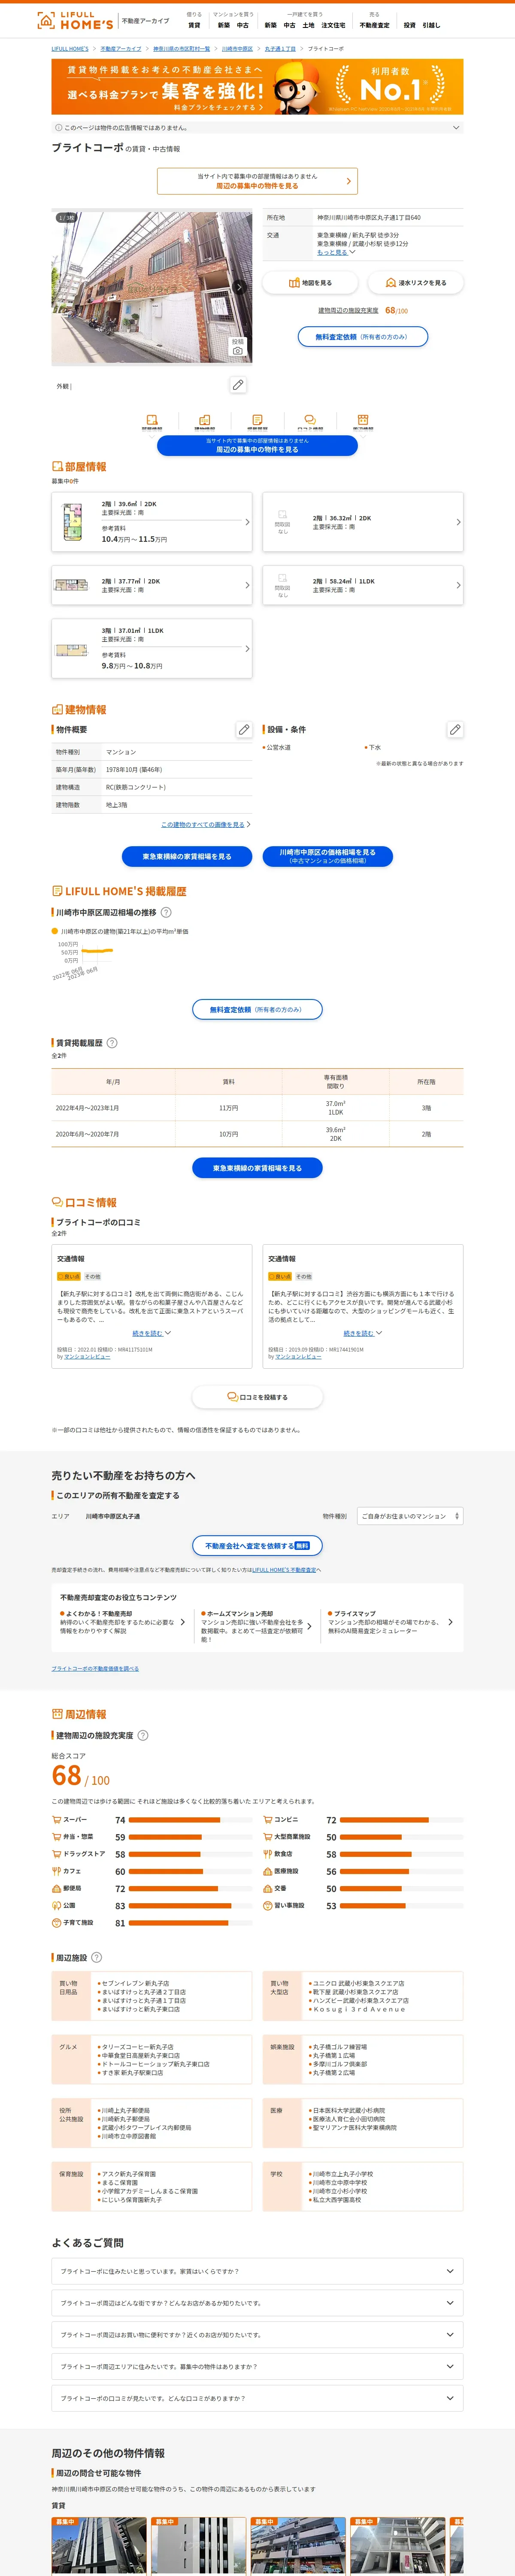Viewport: 515px width, 2576px height.
Task: Expand 続きを読む on the 2022.01 review
Action: [x=151, y=1333]
